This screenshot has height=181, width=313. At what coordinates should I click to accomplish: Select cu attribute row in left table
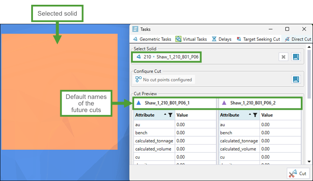(175, 157)
